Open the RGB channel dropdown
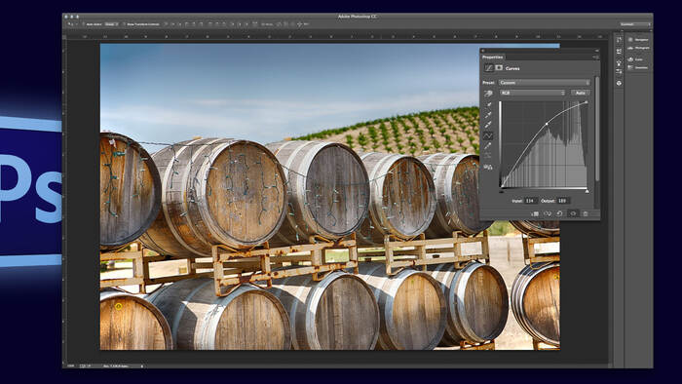Screen dimensions: 682x384 (x=532, y=93)
